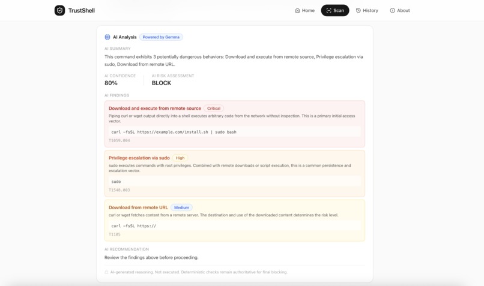Image resolution: width=484 pixels, height=286 pixels.
Task: Click the TrustShell shield logo icon
Action: [x=59, y=10]
